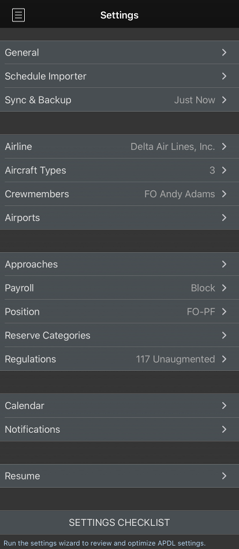Tap the FO-PF position value

pos(201,312)
